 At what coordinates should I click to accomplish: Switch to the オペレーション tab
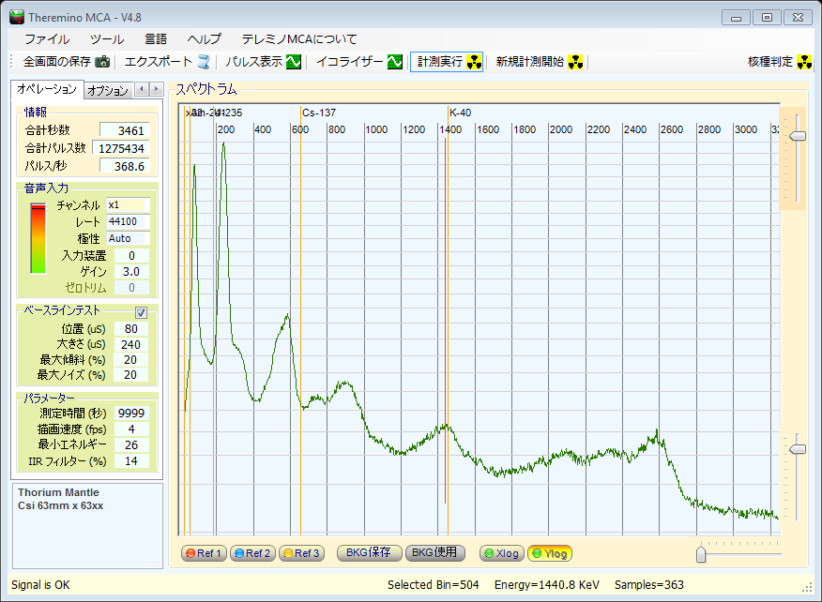[x=47, y=89]
